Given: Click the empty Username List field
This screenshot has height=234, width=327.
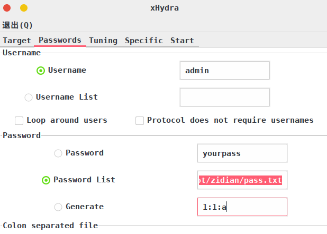Looking at the screenshot, I should pos(225,97).
